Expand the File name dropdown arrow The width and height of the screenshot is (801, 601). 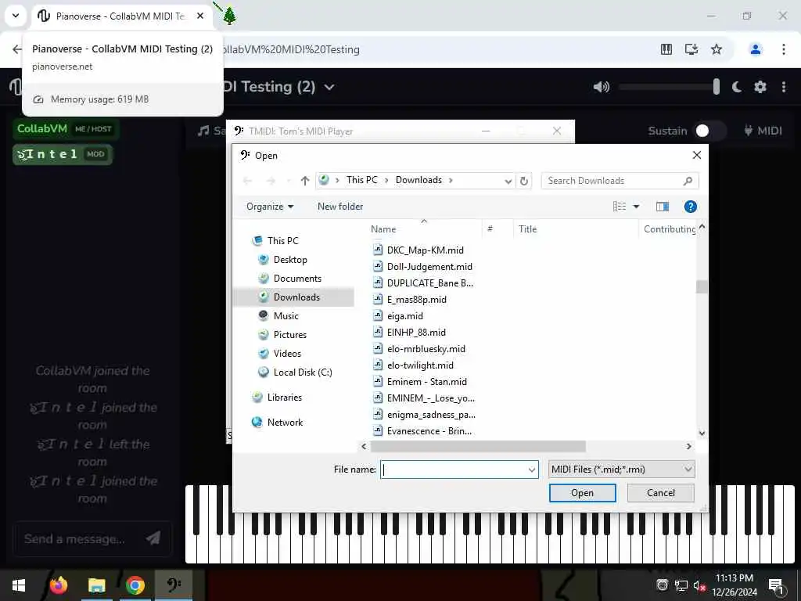point(532,470)
